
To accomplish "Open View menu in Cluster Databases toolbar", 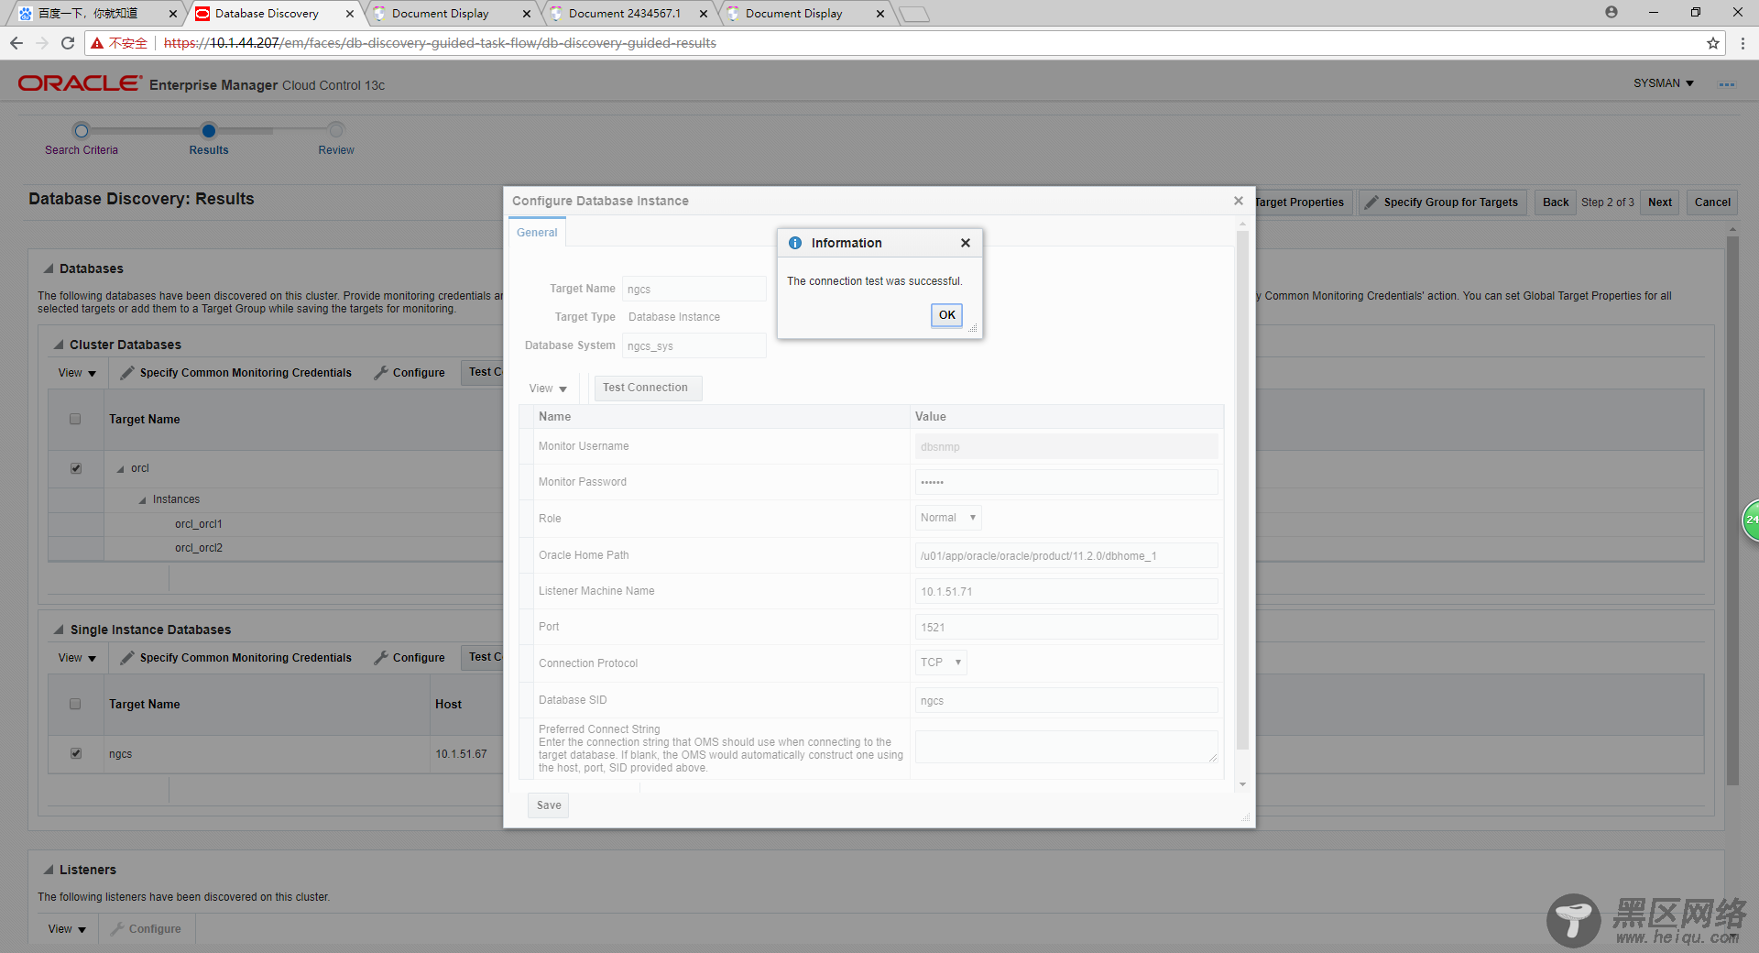I will click(77, 373).
